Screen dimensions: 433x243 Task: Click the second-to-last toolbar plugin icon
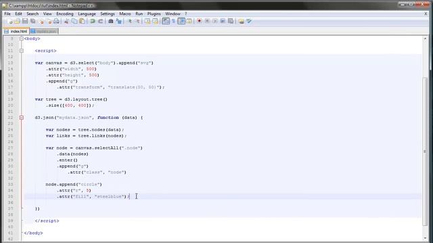[242, 21]
